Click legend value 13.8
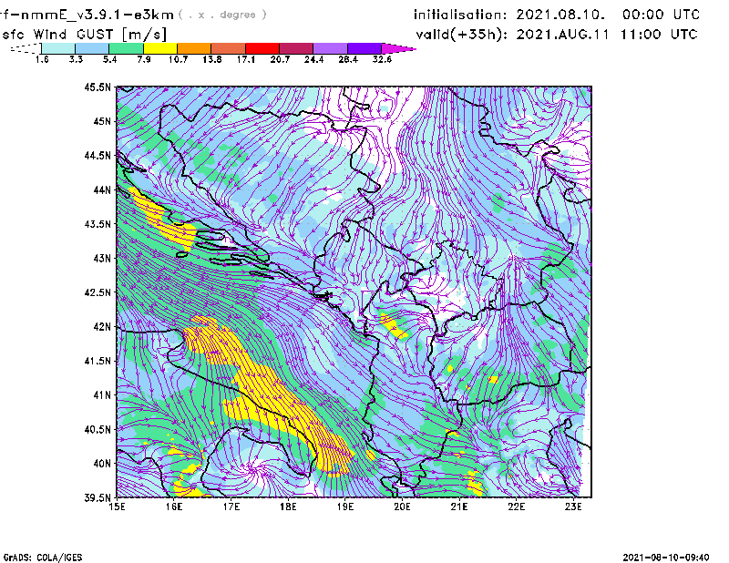The image size is (729, 563). pyautogui.click(x=211, y=59)
